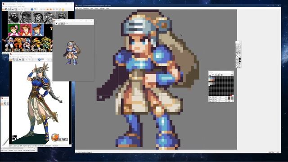
Task: Open Options menu in top IrfanView window
Action: [15, 7]
